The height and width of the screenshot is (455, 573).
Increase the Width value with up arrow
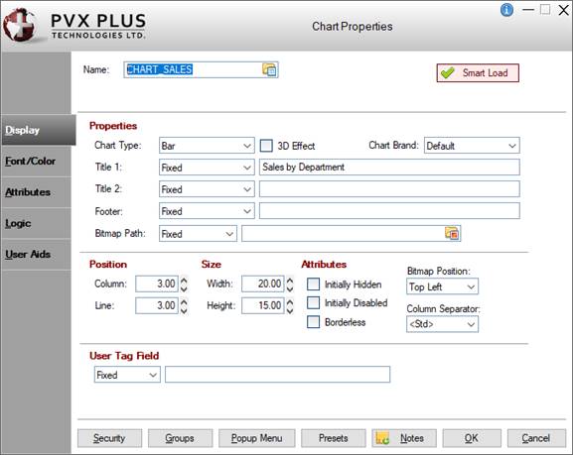[290, 280]
